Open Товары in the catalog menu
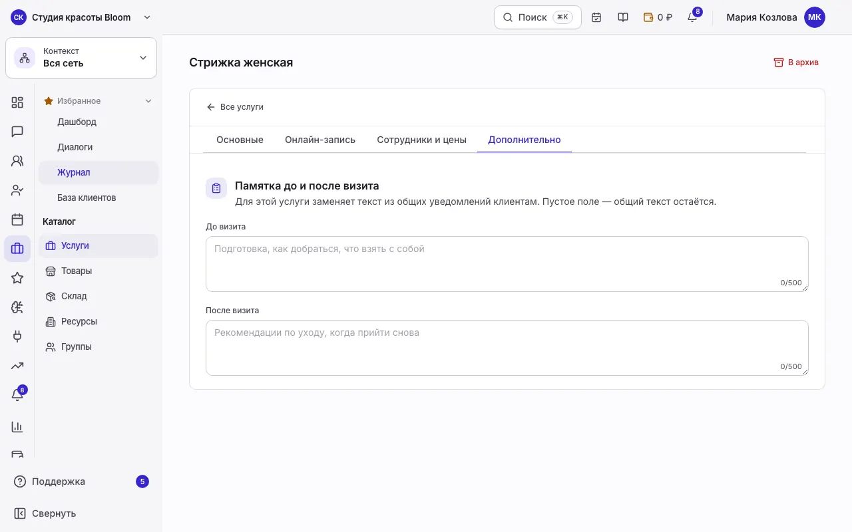 (99, 271)
